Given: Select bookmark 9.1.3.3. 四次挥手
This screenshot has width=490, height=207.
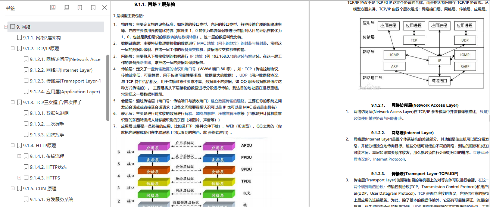Looking at the screenshot, I should 47,135.
